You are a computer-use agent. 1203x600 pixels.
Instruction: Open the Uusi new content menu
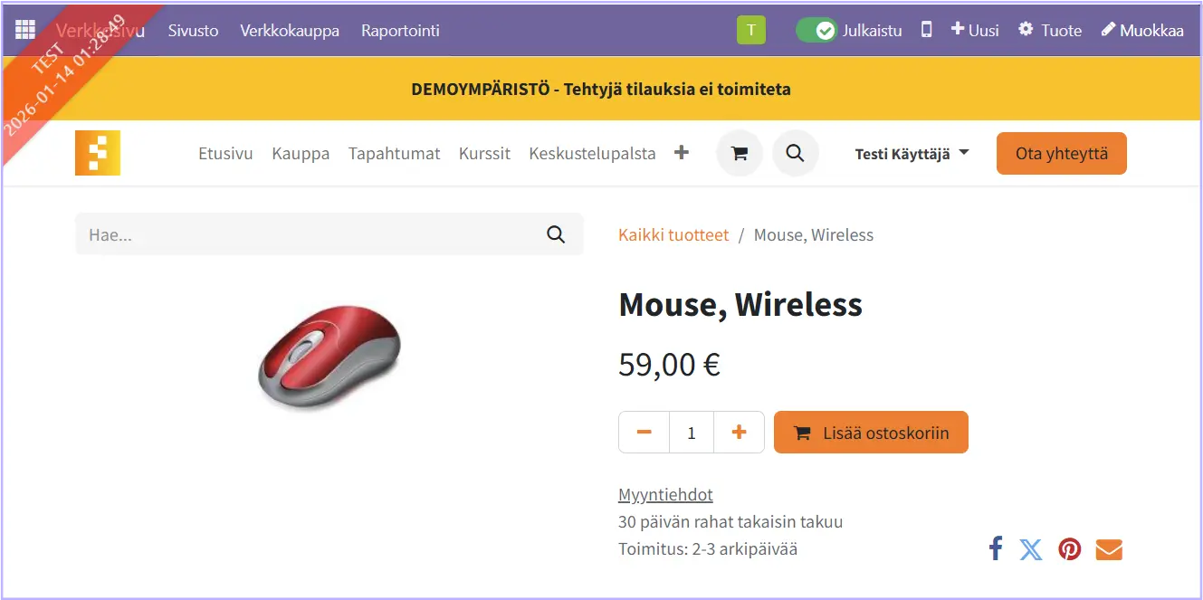(x=975, y=30)
